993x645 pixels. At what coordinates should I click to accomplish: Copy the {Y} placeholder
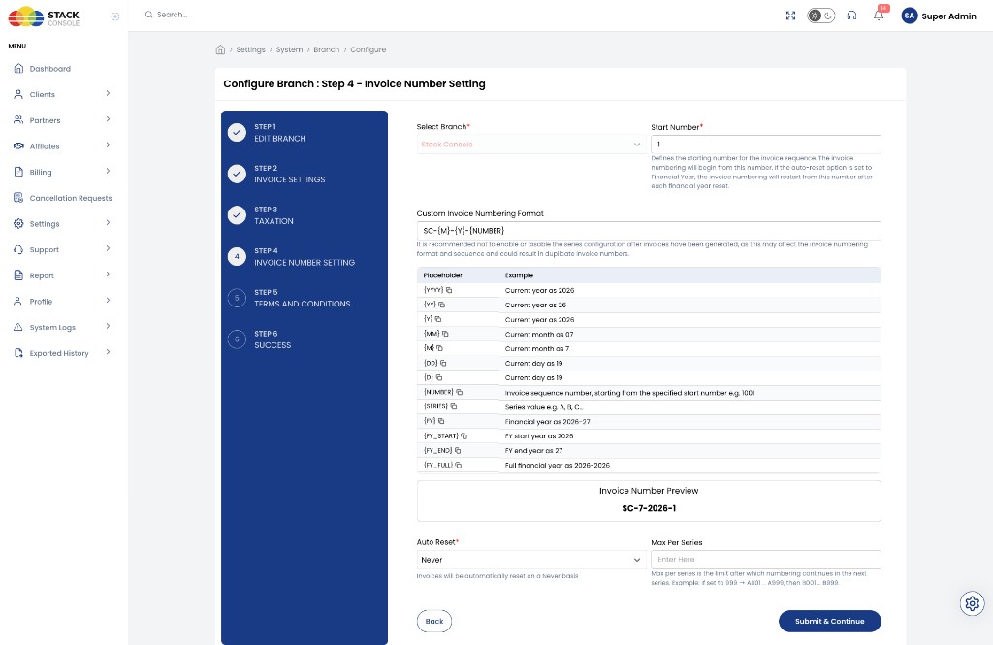438,319
